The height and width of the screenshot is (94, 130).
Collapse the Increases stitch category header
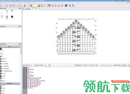(x=10, y=83)
